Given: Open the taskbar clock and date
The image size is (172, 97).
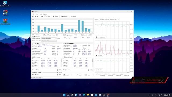Looking at the screenshot, I should tap(166, 95).
